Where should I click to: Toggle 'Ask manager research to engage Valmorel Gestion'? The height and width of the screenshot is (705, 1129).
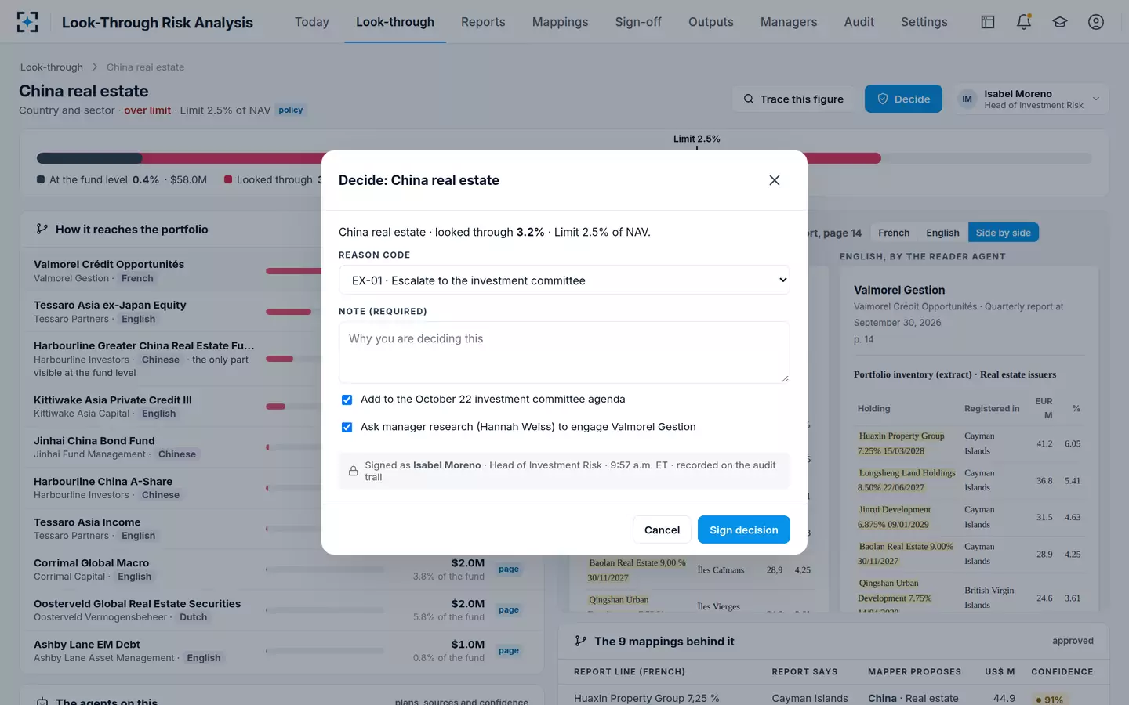pos(347,427)
